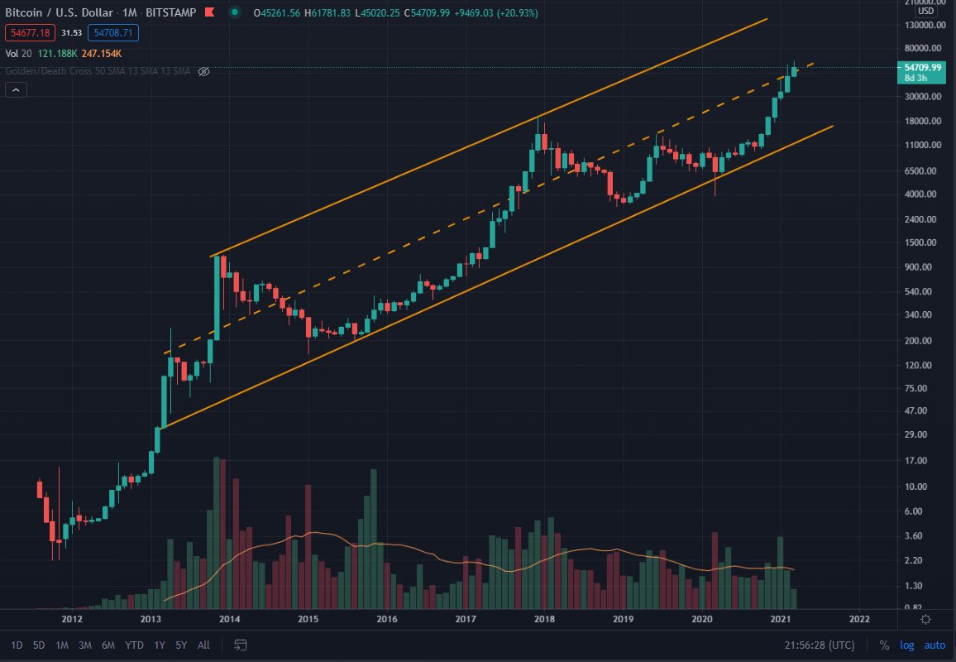Click the blue buy price 54708.71
The width and height of the screenshot is (956, 662).
[x=113, y=33]
